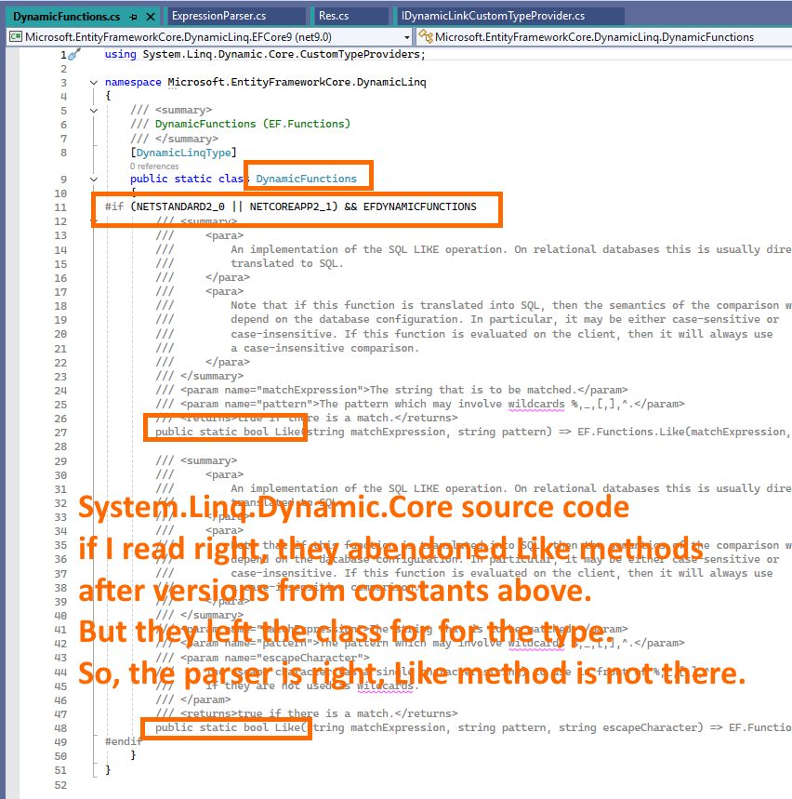Click the DynamicFunctions class name on line 9

point(306,179)
